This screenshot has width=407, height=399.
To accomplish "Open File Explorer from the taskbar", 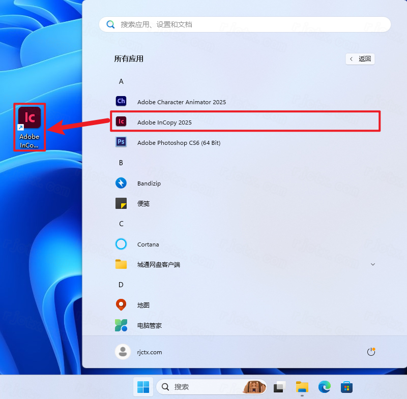I will tap(302, 387).
